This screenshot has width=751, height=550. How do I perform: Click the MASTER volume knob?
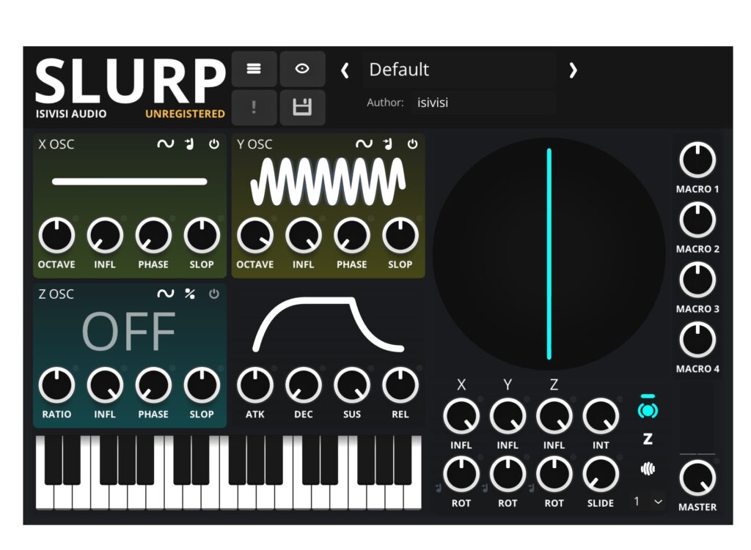[697, 479]
